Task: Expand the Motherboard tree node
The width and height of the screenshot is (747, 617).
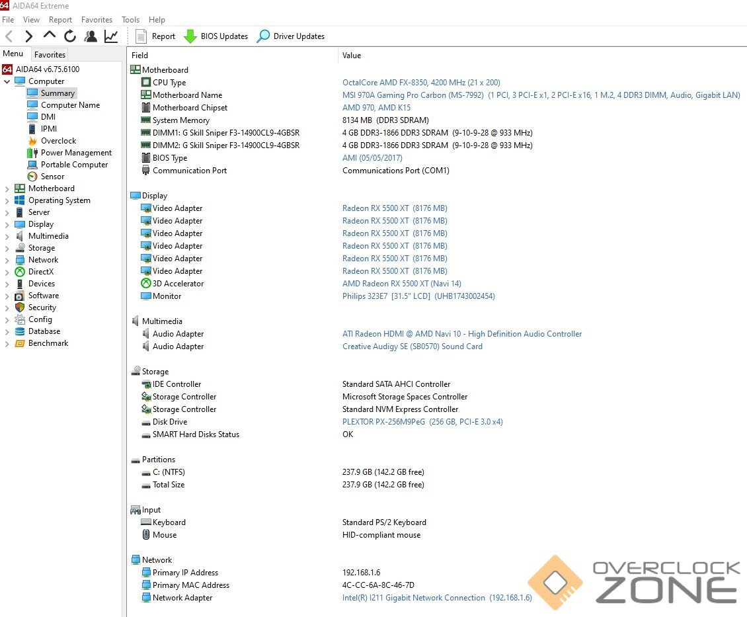Action: 7,188
